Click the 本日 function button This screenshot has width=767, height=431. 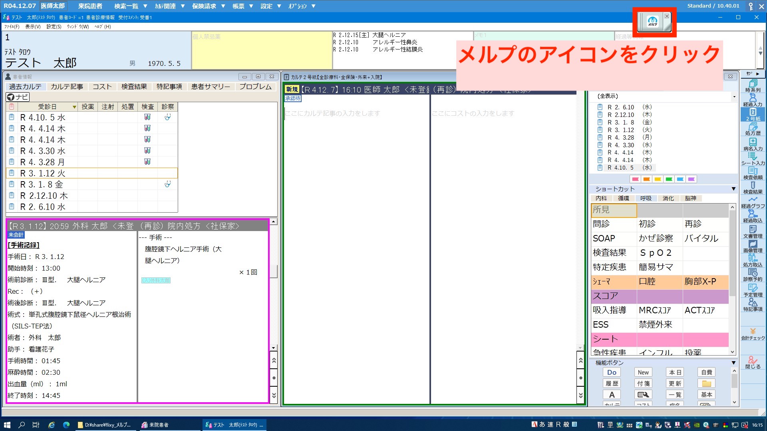pyautogui.click(x=675, y=372)
